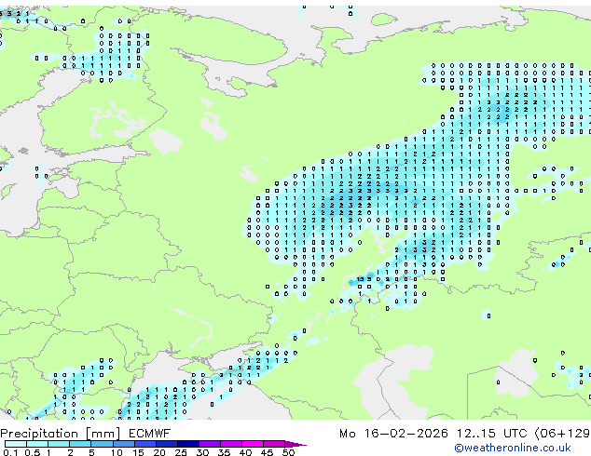Click the 45–50 mm magenta legend swatch

[x=274, y=444]
